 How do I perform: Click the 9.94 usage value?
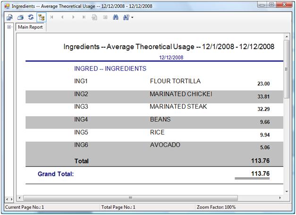click(x=265, y=135)
